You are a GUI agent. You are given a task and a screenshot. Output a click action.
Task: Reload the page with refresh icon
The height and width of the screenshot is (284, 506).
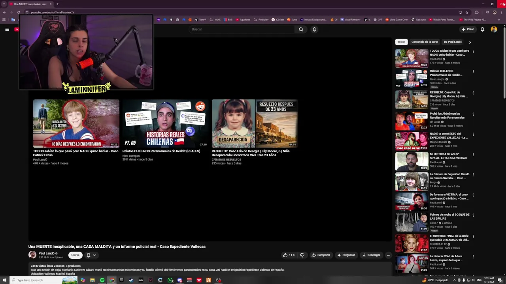[18, 12]
